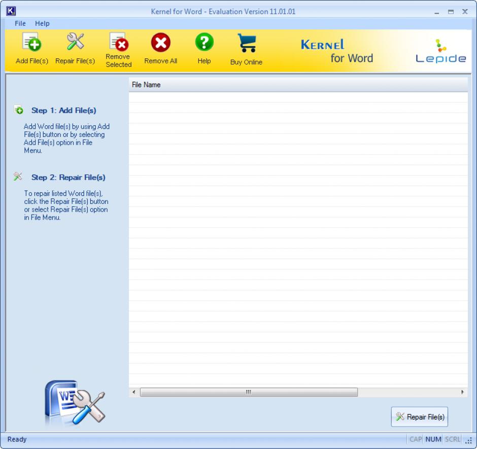Click the Remove All red X icon
This screenshot has height=449, width=477.
pyautogui.click(x=161, y=42)
